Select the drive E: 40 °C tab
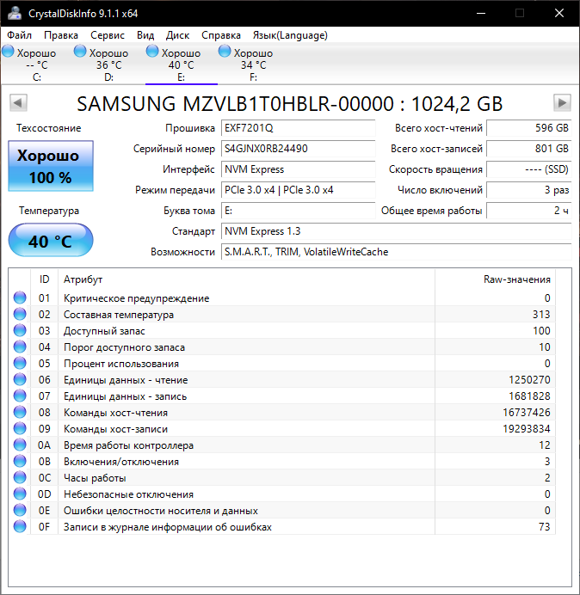580x595 pixels. [x=182, y=64]
